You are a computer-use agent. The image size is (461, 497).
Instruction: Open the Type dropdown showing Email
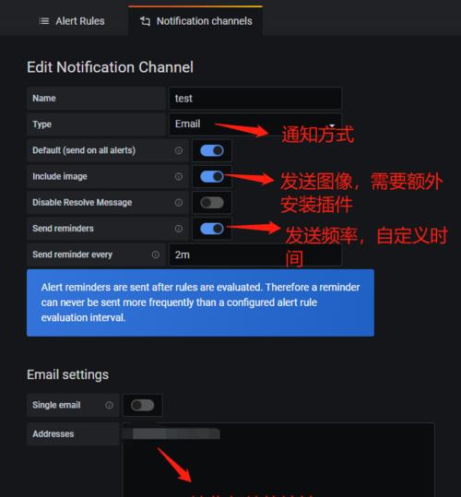255,124
